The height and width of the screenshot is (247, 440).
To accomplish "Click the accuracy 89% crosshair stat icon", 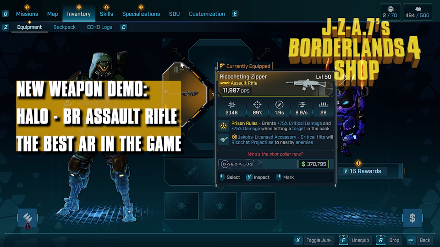I will tap(257, 105).
